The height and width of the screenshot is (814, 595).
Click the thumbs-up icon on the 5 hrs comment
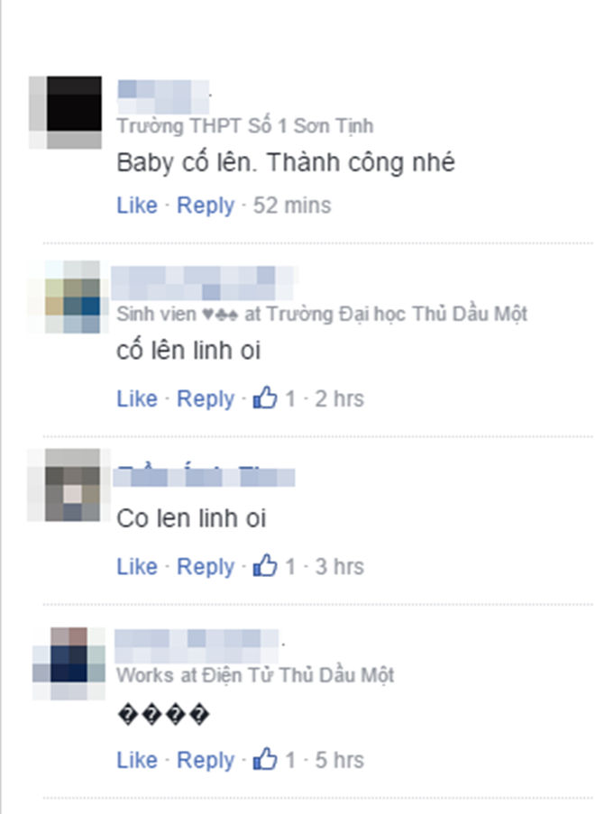265,759
